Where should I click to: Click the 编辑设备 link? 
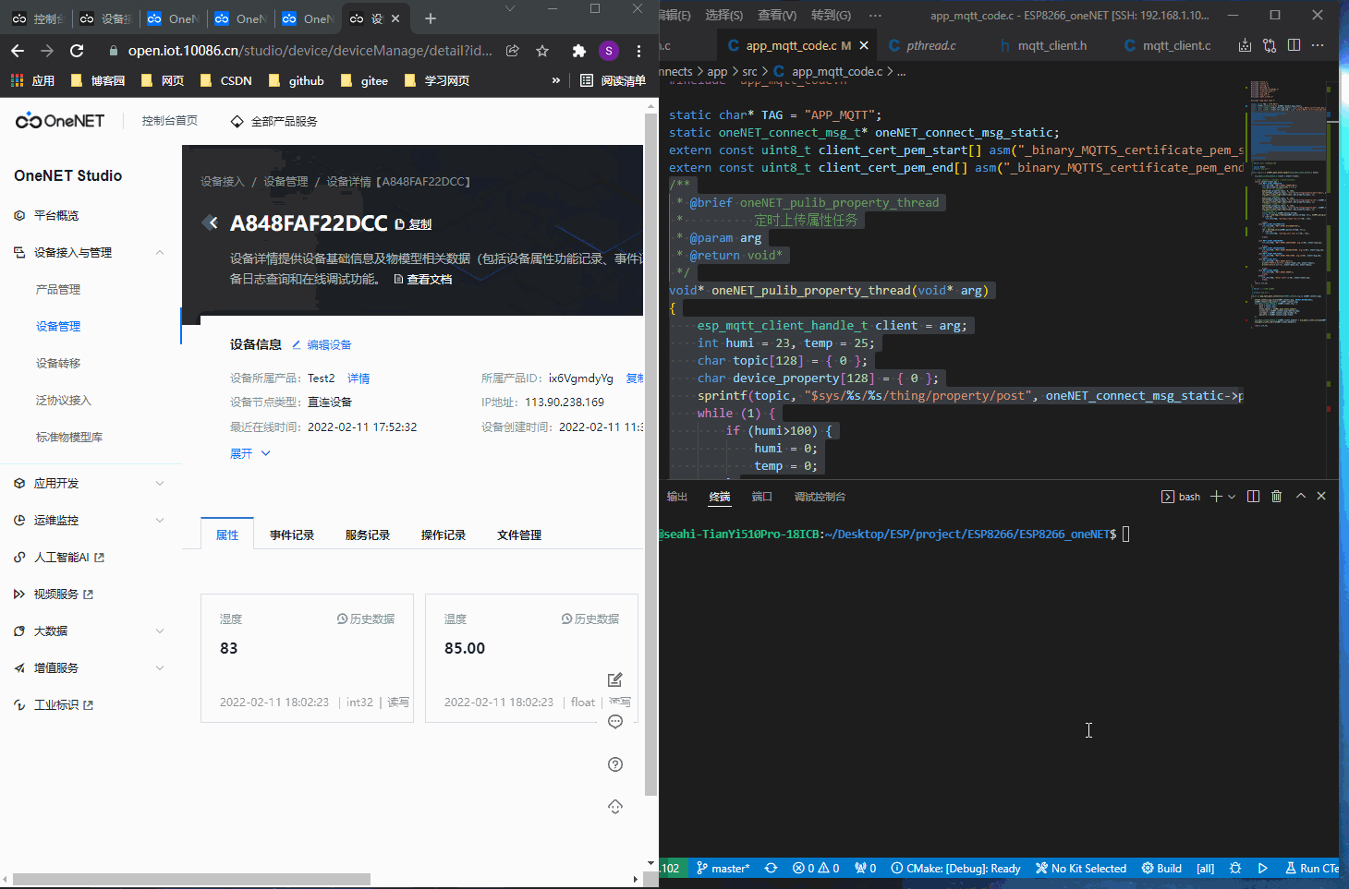pos(322,345)
